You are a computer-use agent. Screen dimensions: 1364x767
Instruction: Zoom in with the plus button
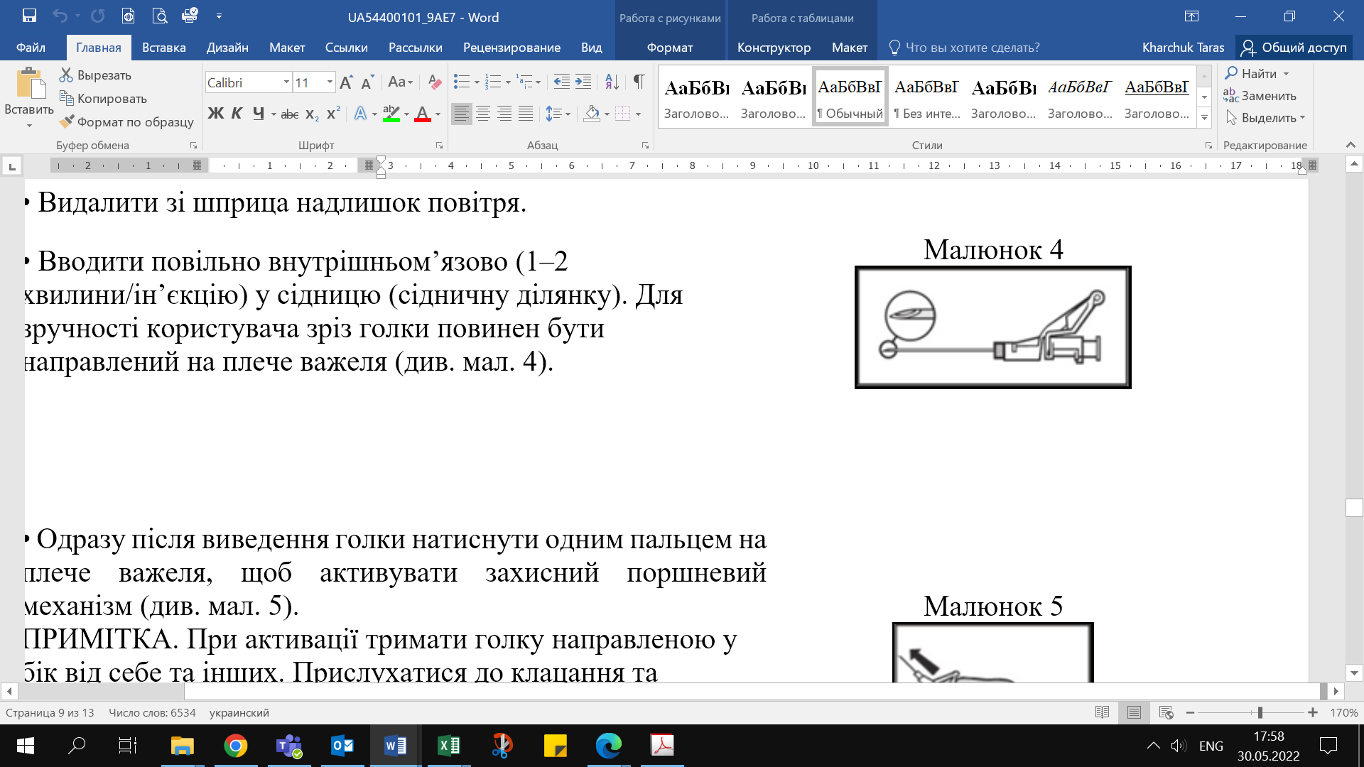click(1313, 712)
